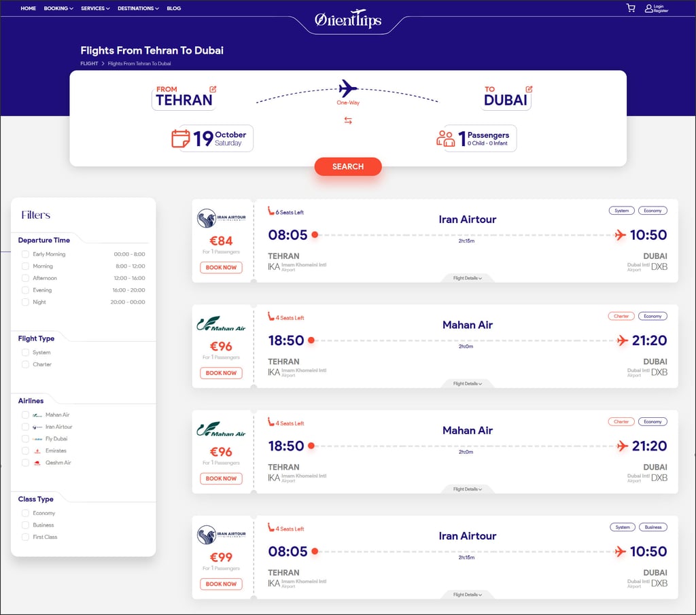Check the Early Morning departure filter
This screenshot has width=696, height=615.
pyautogui.click(x=25, y=254)
